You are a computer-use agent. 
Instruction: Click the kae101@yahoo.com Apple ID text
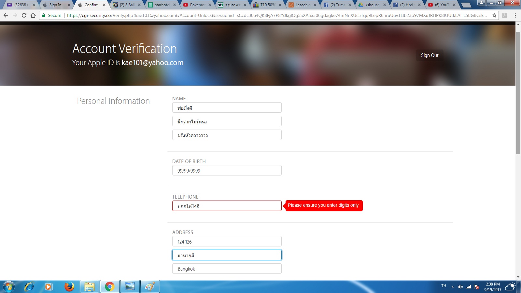pyautogui.click(x=152, y=63)
